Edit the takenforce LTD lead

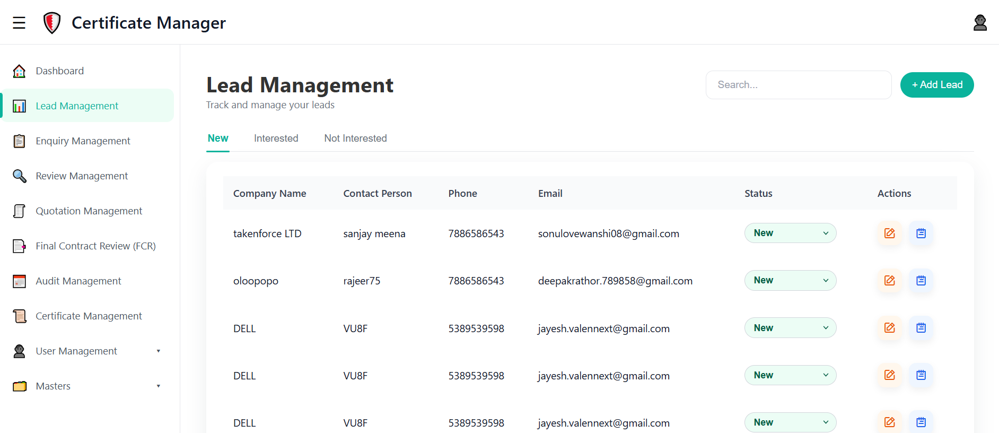(x=889, y=233)
